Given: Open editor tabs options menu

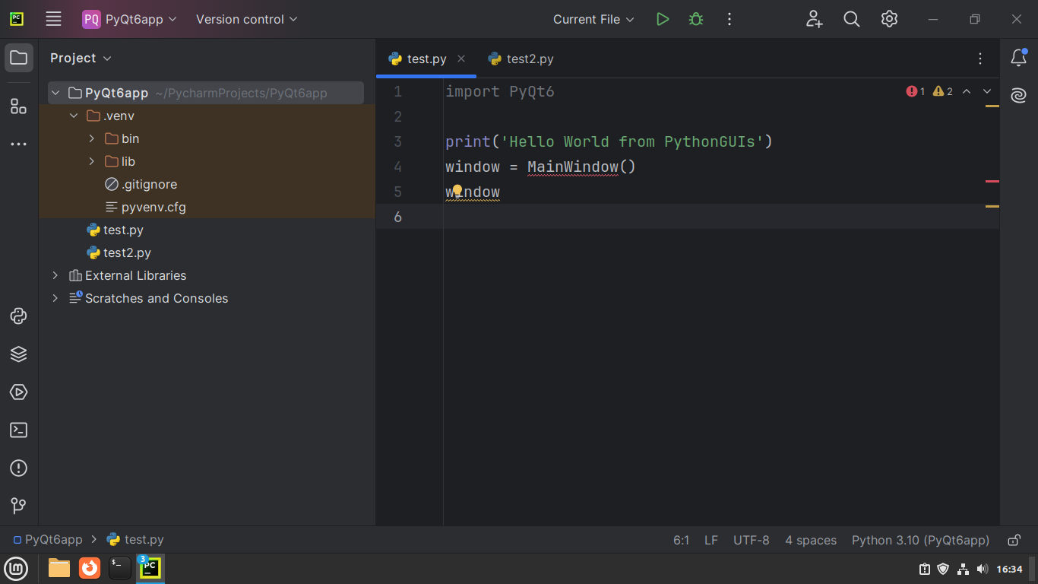Looking at the screenshot, I should pos(980,59).
